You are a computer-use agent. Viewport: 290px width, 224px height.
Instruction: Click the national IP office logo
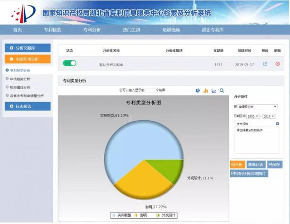pyautogui.click(x=24, y=13)
